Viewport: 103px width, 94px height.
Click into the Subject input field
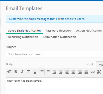(x=54, y=54)
